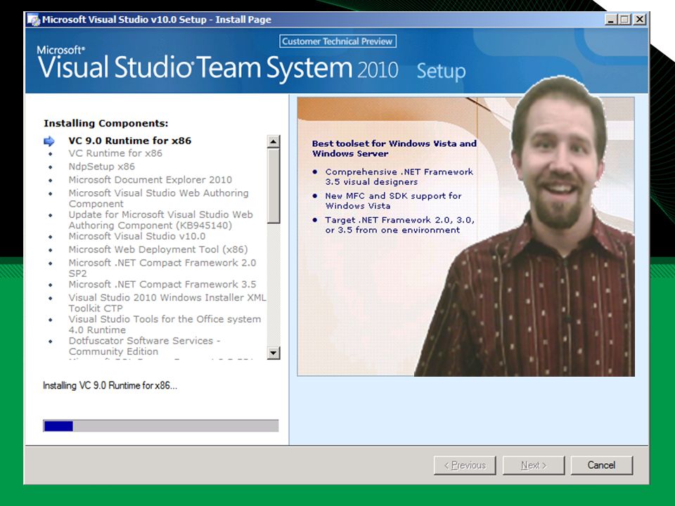Click the 'Comprehensive .NET Framework 3.5' bullet text

coord(399,176)
